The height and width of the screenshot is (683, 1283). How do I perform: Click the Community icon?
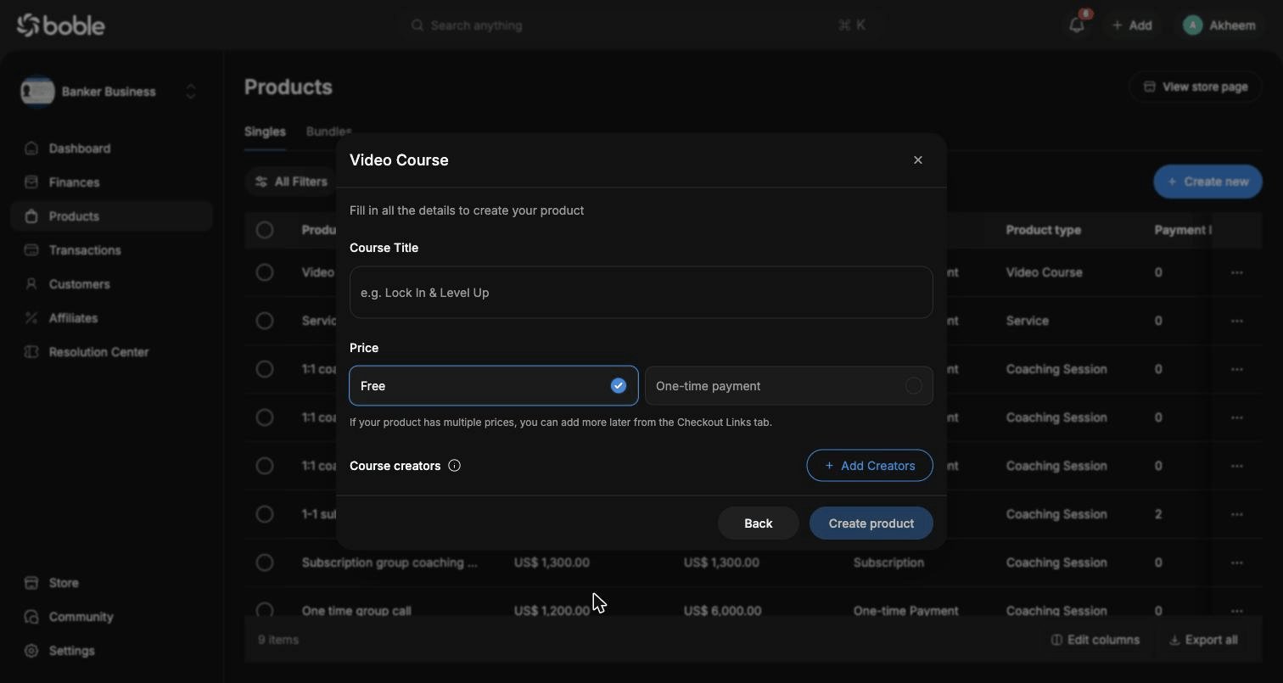point(31,617)
